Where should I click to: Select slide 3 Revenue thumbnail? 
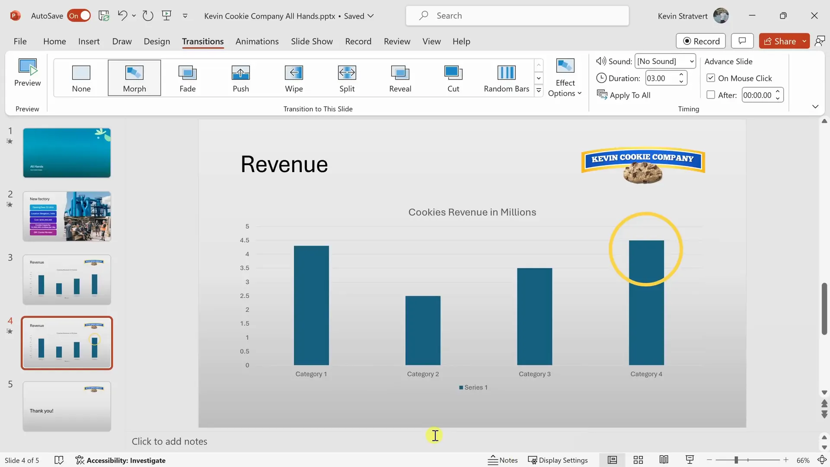click(x=67, y=280)
